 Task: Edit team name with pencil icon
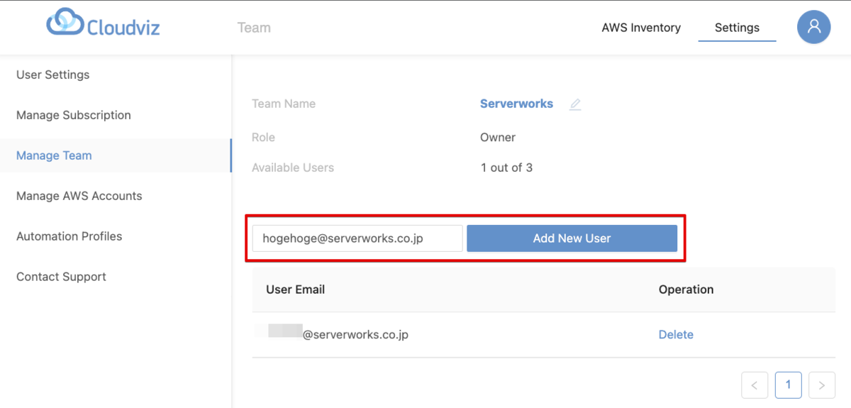pyautogui.click(x=575, y=104)
